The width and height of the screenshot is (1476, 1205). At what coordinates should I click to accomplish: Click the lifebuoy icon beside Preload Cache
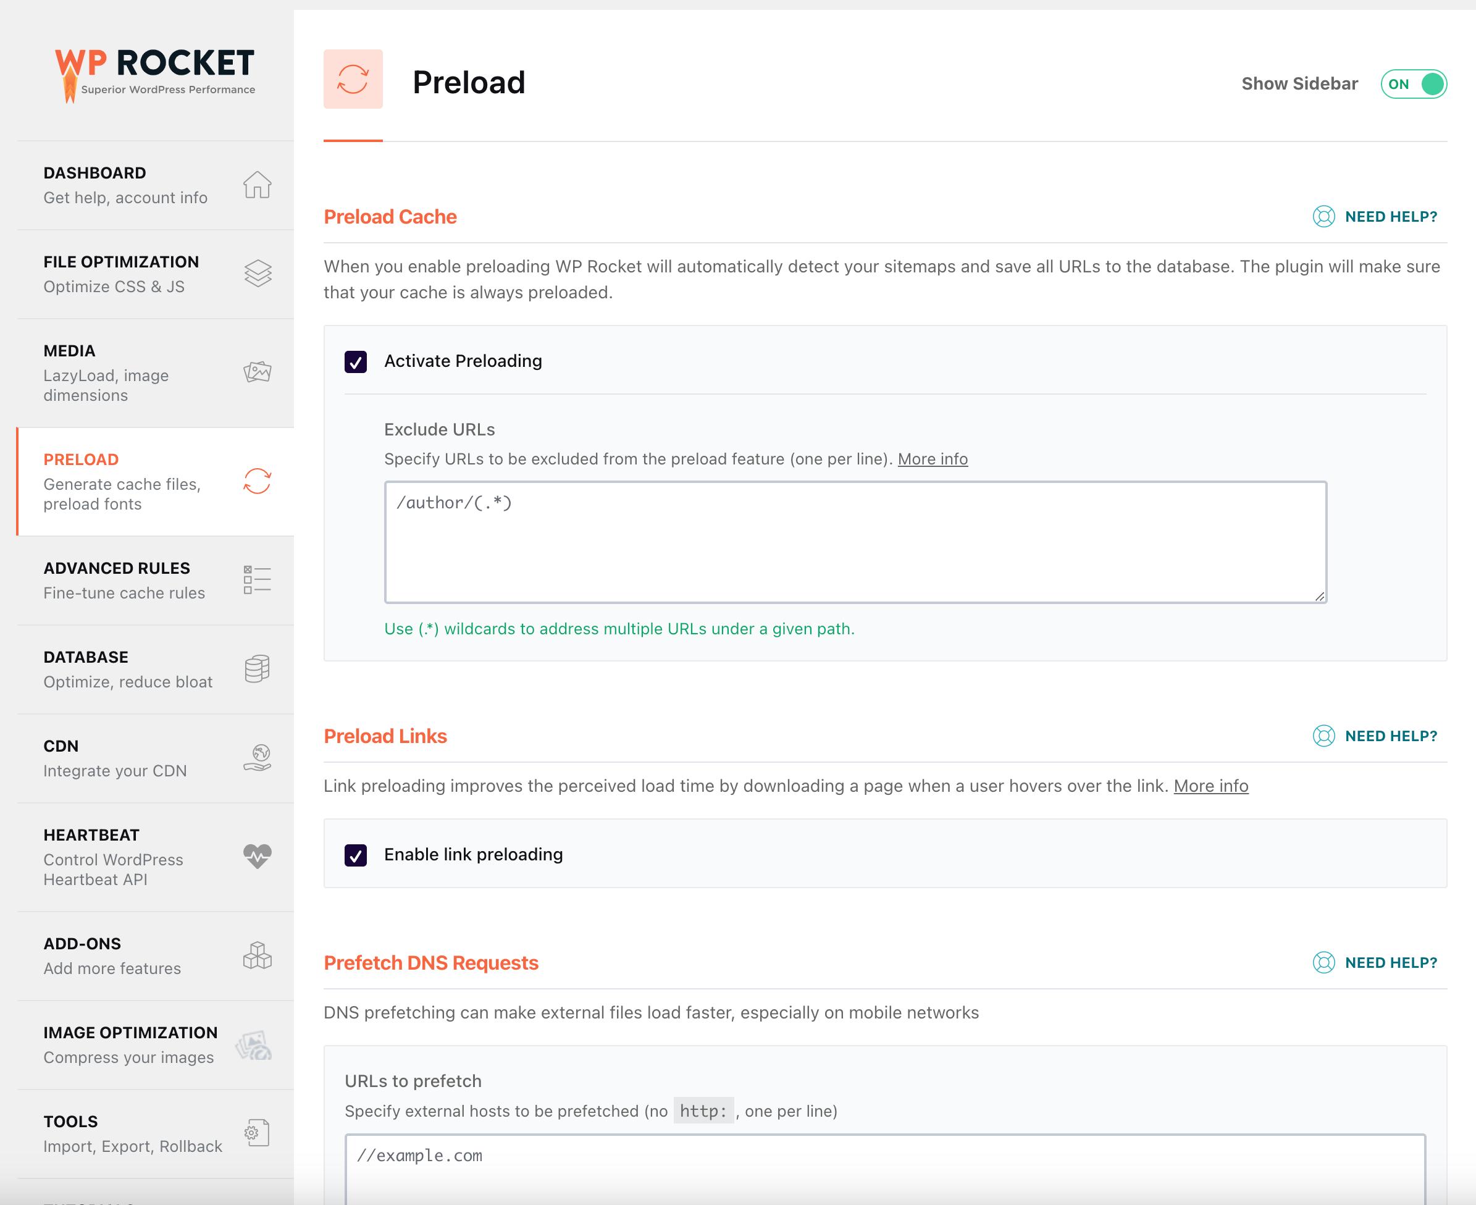(x=1323, y=217)
